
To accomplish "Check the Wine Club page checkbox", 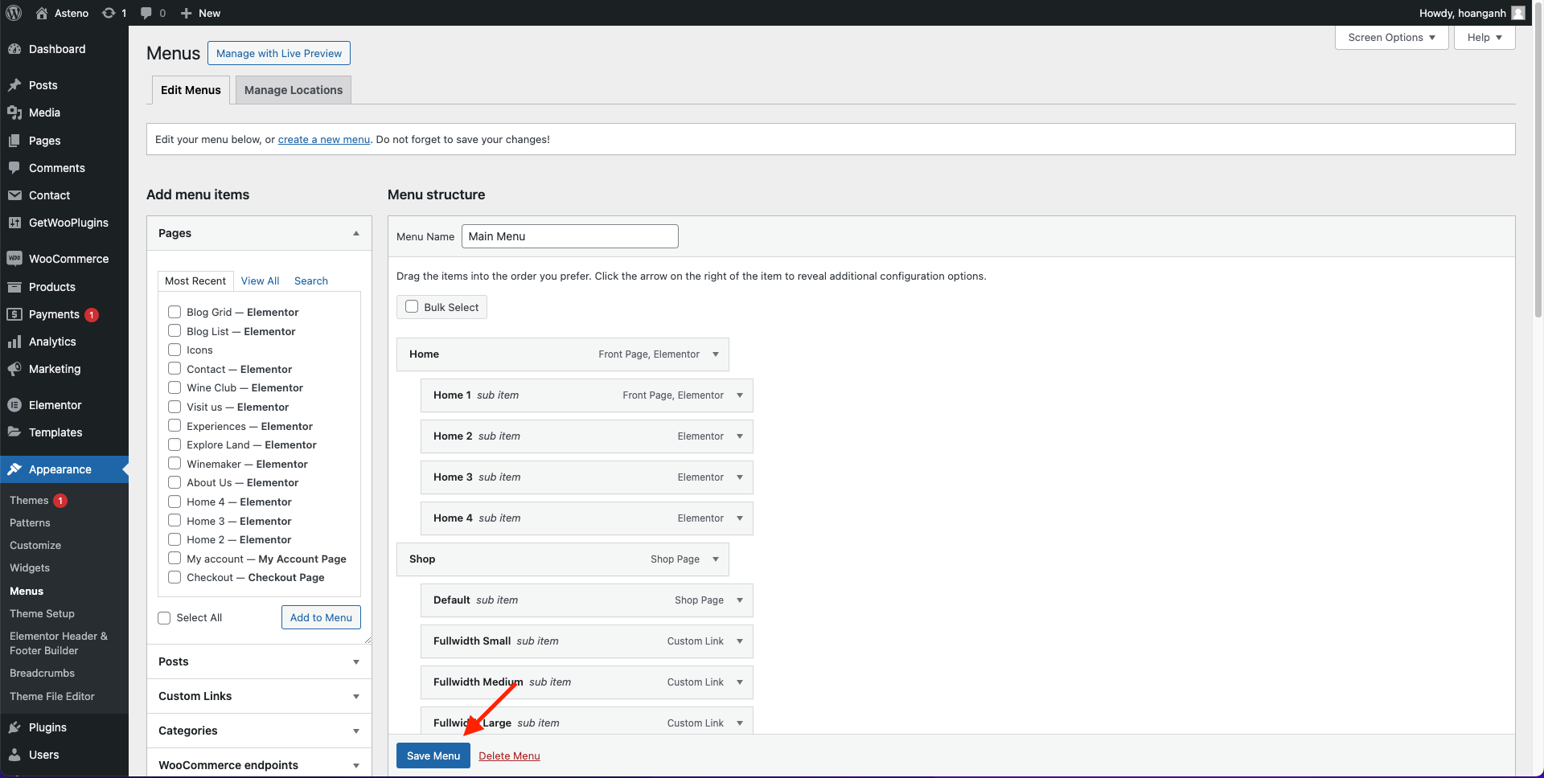I will pos(175,387).
